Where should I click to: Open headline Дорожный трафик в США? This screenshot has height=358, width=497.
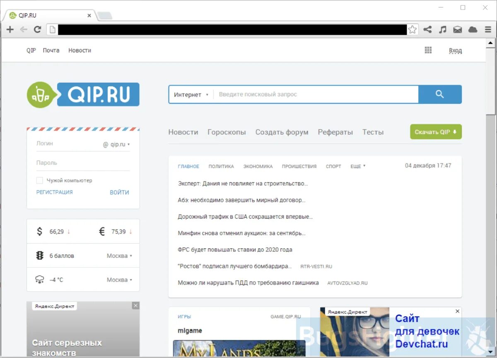coord(245,217)
